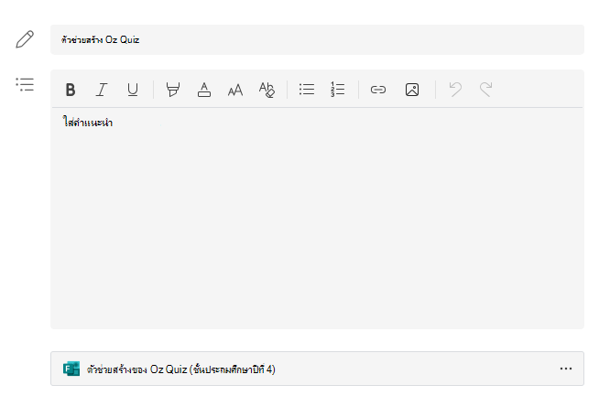Insert a hyperlink

coord(378,90)
